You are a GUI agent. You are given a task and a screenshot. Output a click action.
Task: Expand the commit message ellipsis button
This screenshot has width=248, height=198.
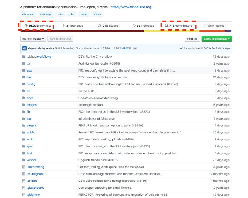point(135,48)
